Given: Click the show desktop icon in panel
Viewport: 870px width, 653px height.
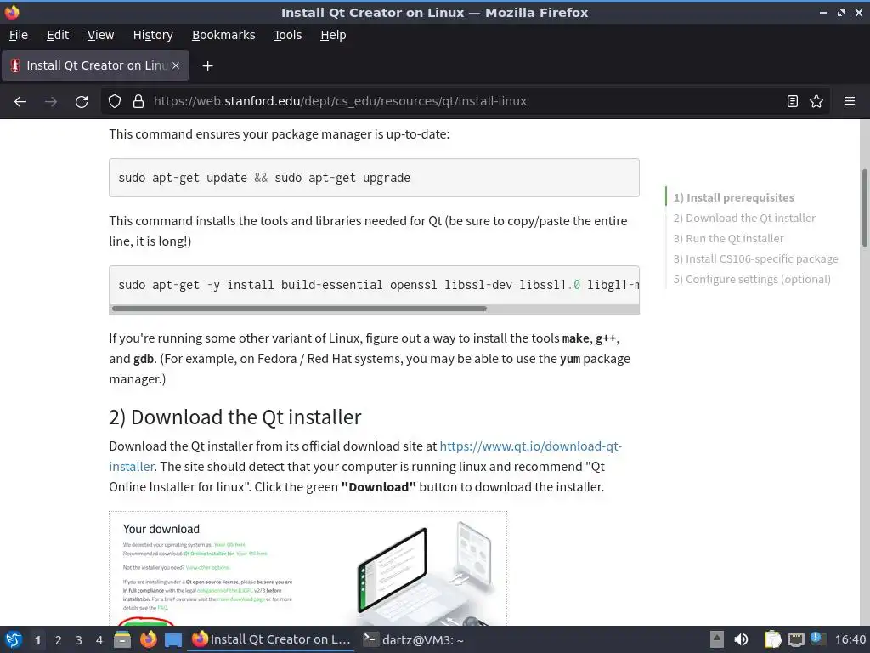Looking at the screenshot, I should [x=173, y=640].
